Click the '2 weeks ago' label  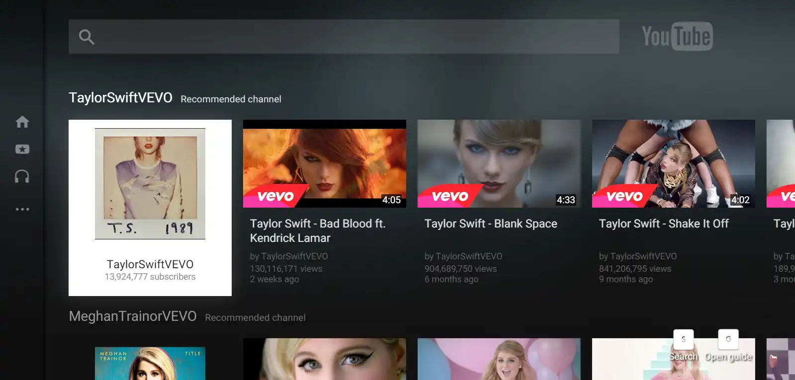[x=274, y=279]
